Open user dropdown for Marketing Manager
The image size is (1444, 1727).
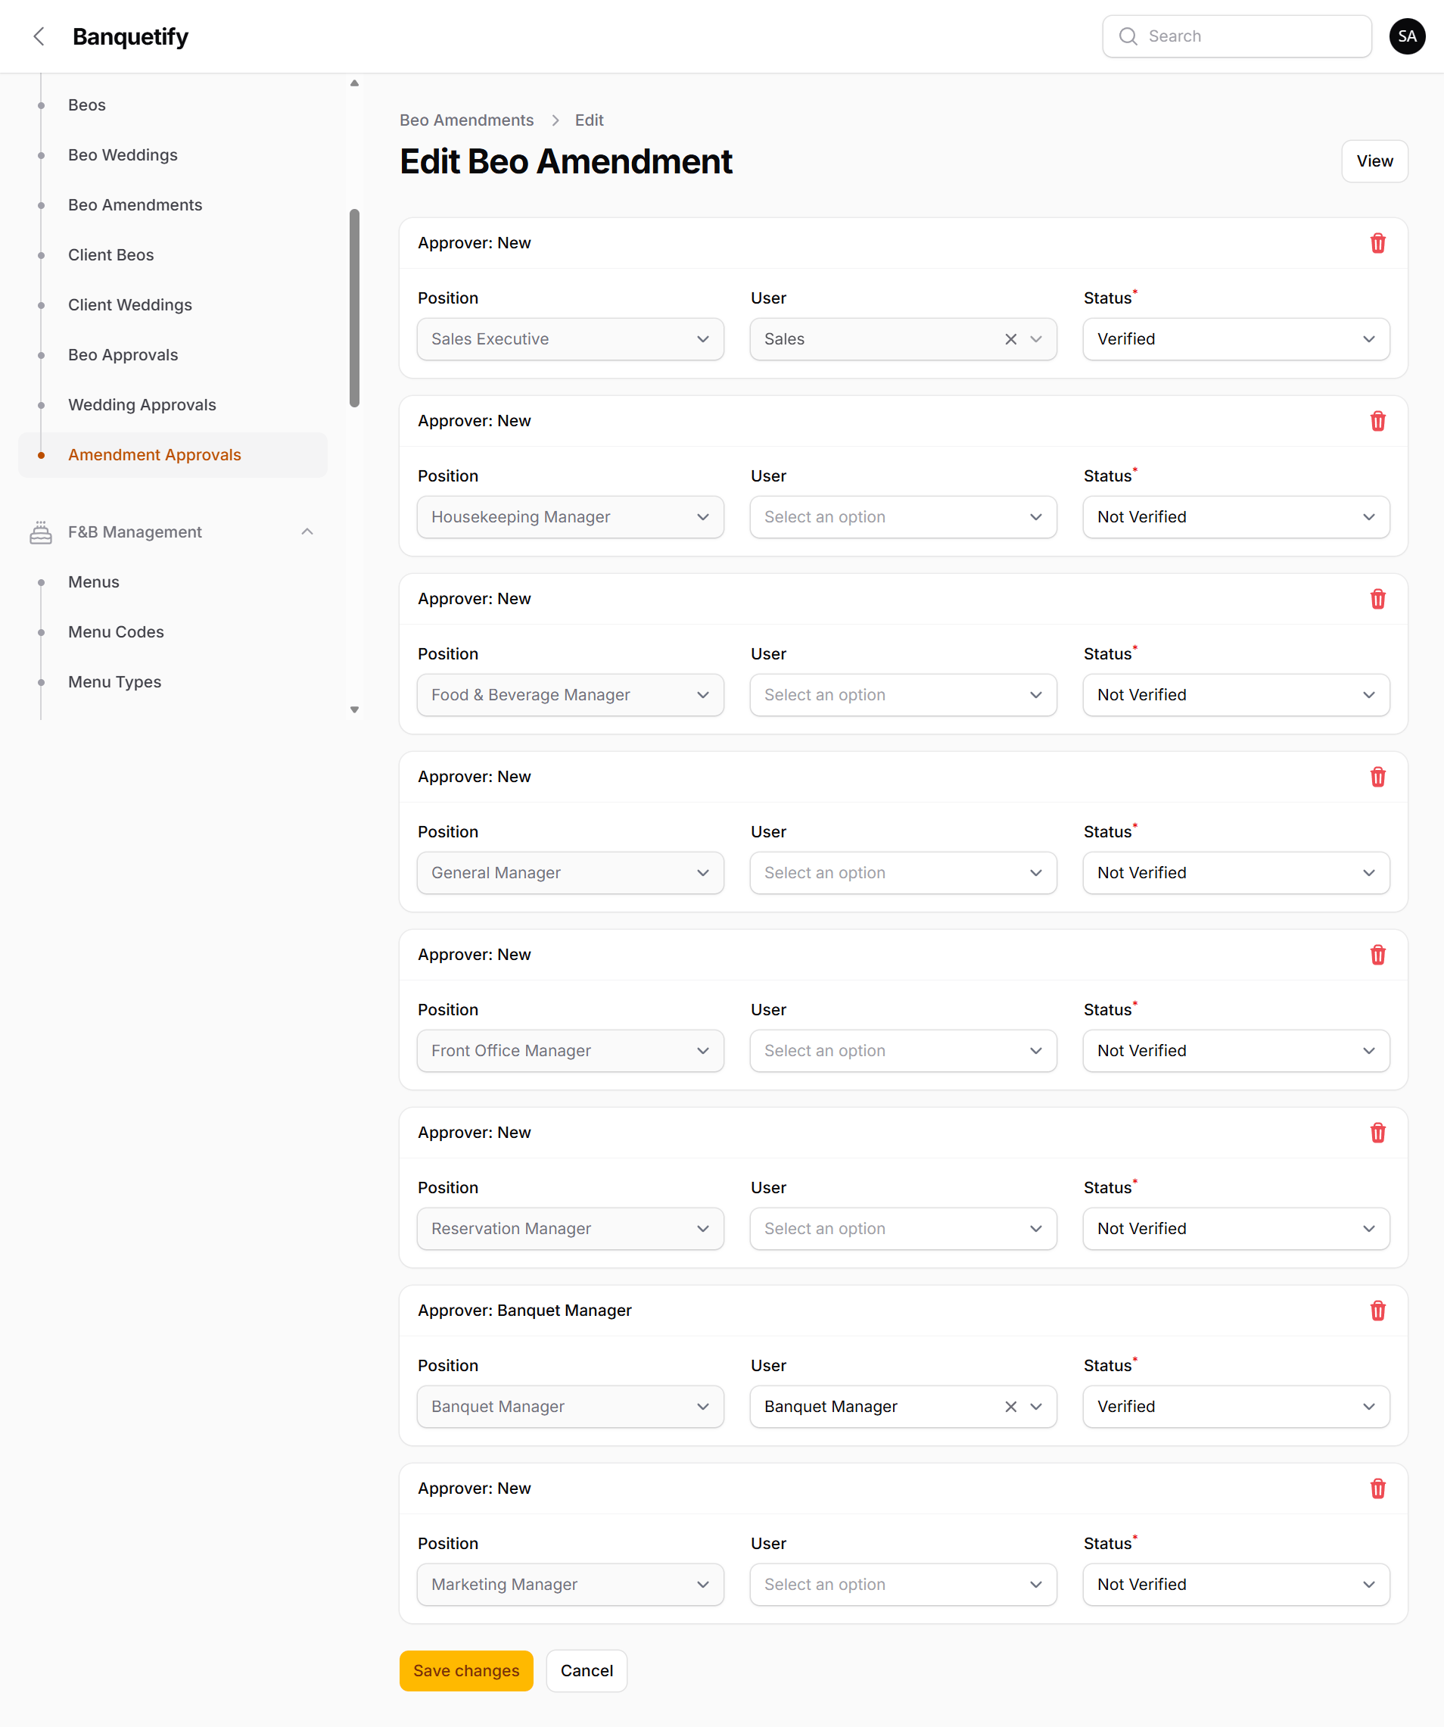(902, 1584)
